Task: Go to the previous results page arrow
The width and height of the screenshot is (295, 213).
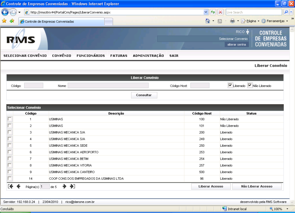Action: click(18, 186)
